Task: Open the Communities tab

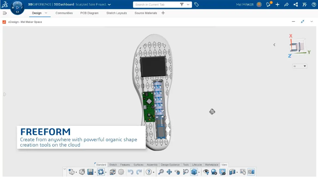Action: tap(64, 13)
